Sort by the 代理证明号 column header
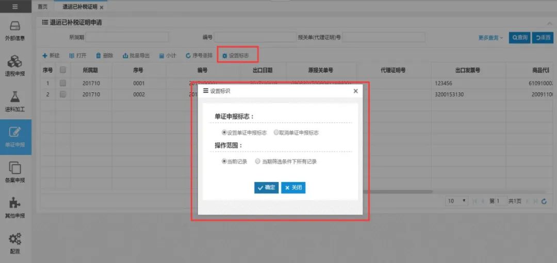This screenshot has height=263, width=557. 393,70
